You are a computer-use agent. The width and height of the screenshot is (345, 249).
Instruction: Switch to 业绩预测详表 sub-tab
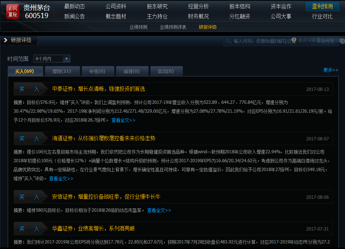pos(173,27)
